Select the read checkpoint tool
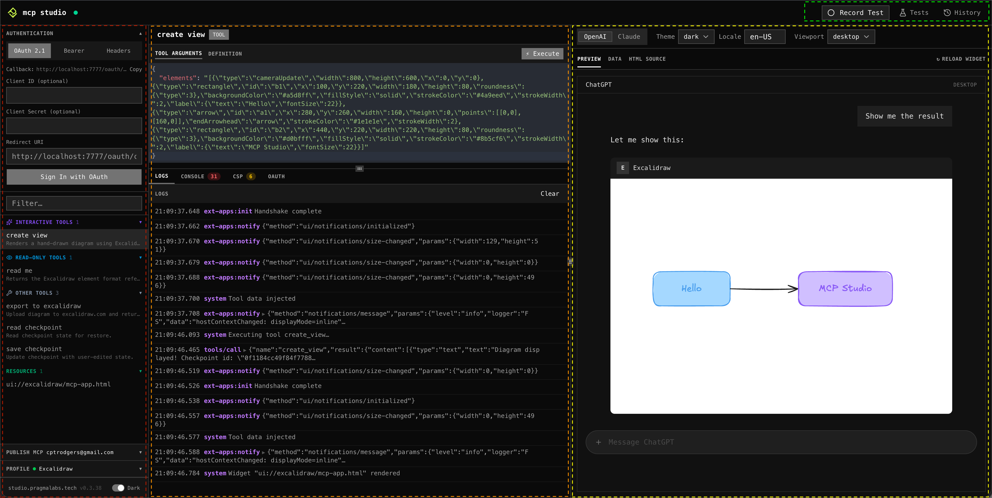Viewport: 992px width, 498px height. tap(74, 331)
